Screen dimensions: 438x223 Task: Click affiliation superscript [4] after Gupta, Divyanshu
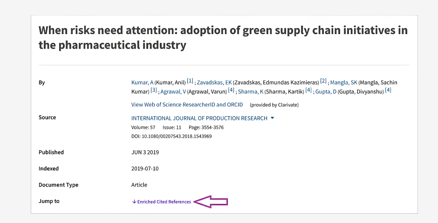click(x=388, y=90)
